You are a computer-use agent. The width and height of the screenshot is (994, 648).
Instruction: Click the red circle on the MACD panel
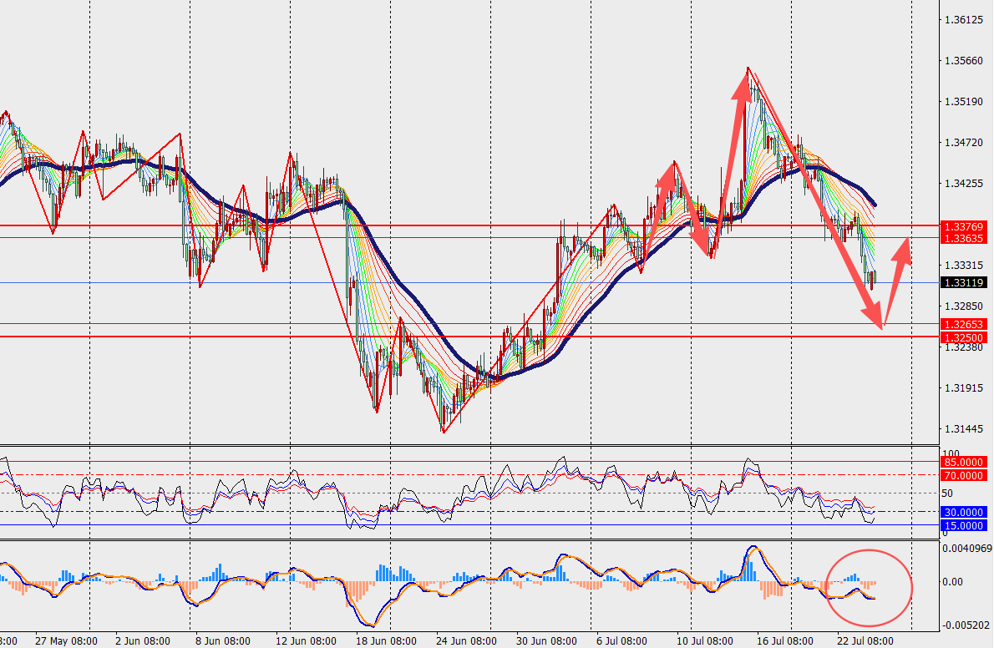869,587
